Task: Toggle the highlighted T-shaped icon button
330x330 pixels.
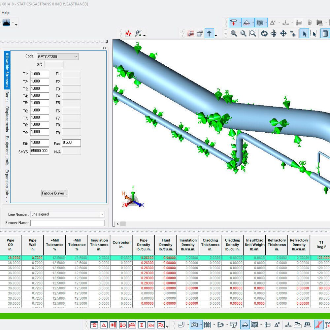Action: pos(209,33)
